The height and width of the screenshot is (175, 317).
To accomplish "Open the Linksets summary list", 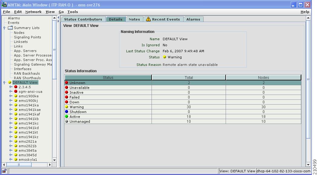I will (x=21, y=42).
